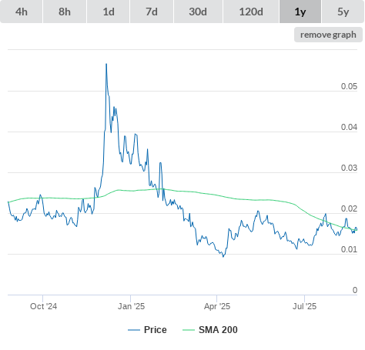The width and height of the screenshot is (365, 350).
Task: Click the green SMA 200 legend line marker
Action: [x=189, y=330]
